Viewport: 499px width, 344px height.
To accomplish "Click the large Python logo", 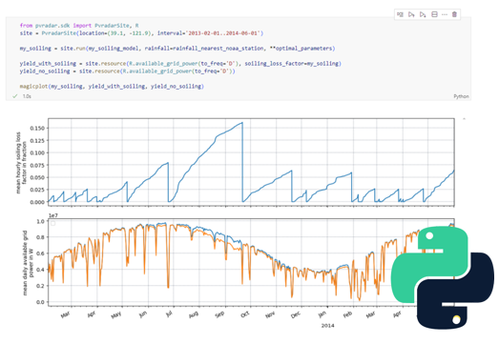I will pyautogui.click(x=443, y=278).
